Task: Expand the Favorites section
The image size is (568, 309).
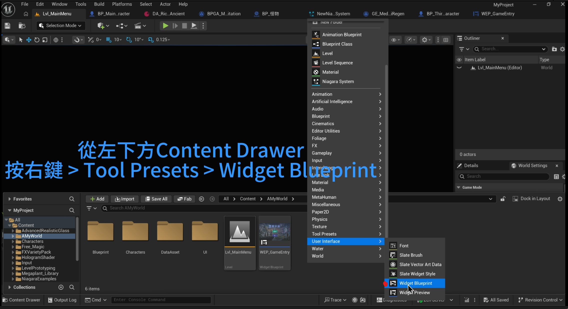Action: point(9,199)
